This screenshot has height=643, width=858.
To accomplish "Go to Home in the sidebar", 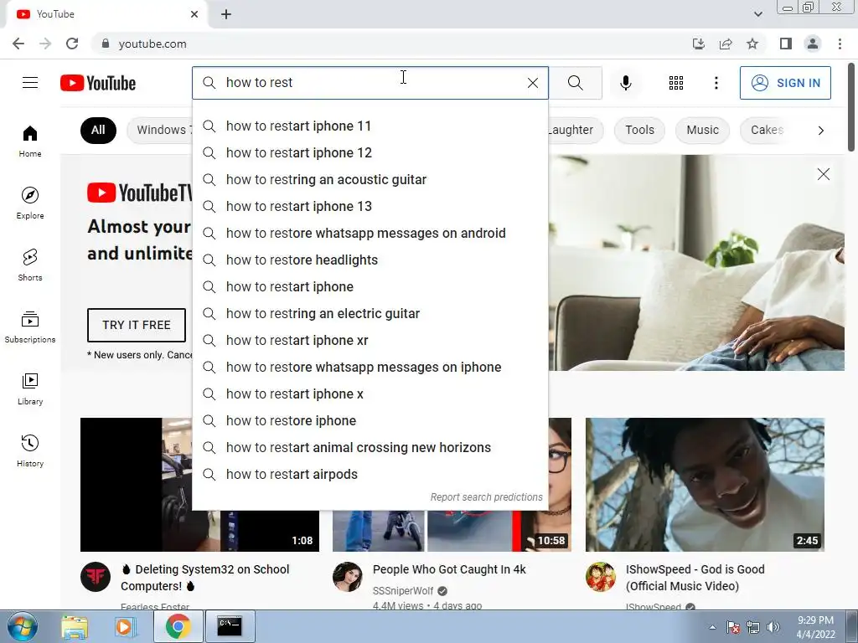I will 30,141.
